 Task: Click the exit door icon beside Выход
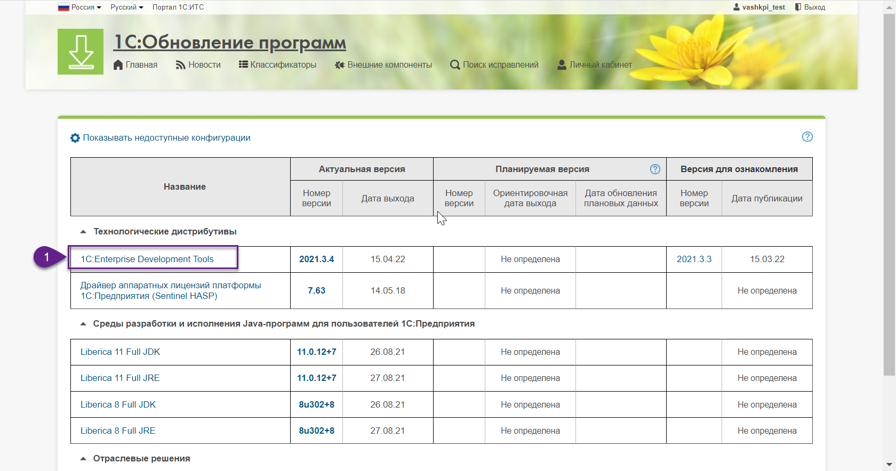click(x=798, y=7)
